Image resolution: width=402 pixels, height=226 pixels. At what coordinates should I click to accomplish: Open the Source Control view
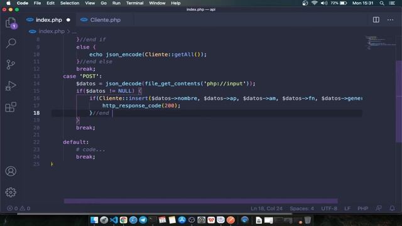(x=11, y=65)
